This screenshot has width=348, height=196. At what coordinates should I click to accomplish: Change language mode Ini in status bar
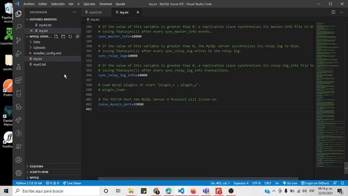277,183
